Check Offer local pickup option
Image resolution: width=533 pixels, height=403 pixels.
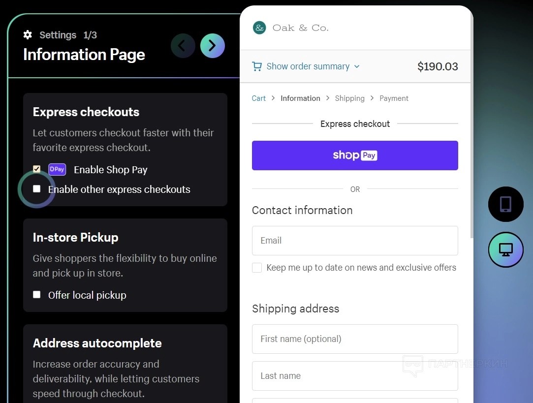[37, 295]
